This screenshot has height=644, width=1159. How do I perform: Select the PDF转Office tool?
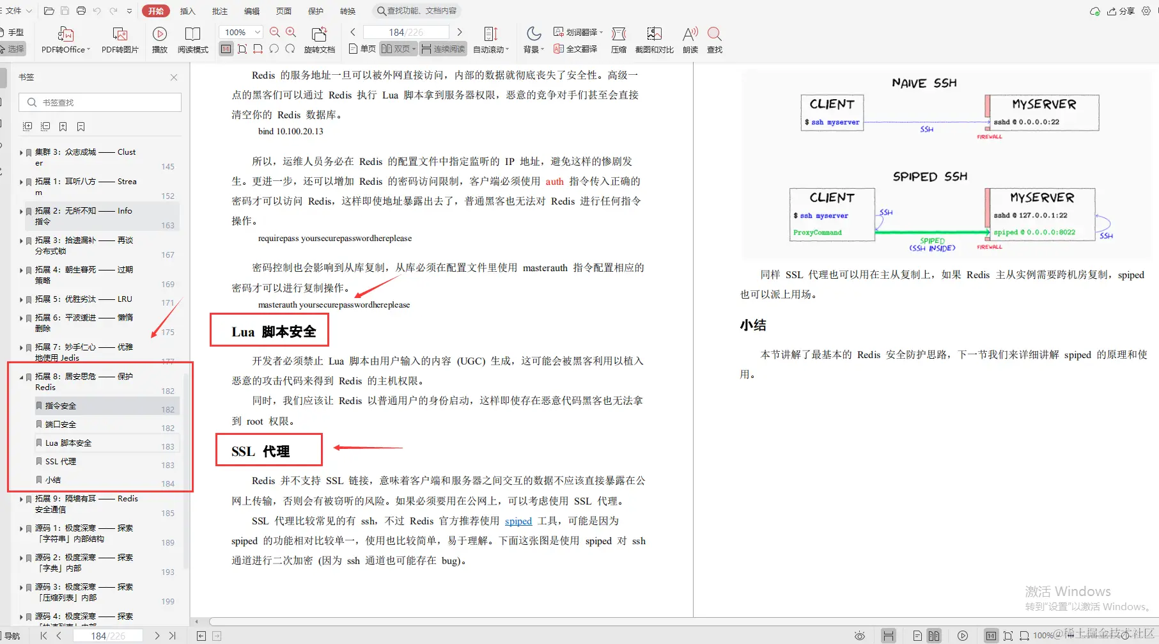tap(64, 38)
